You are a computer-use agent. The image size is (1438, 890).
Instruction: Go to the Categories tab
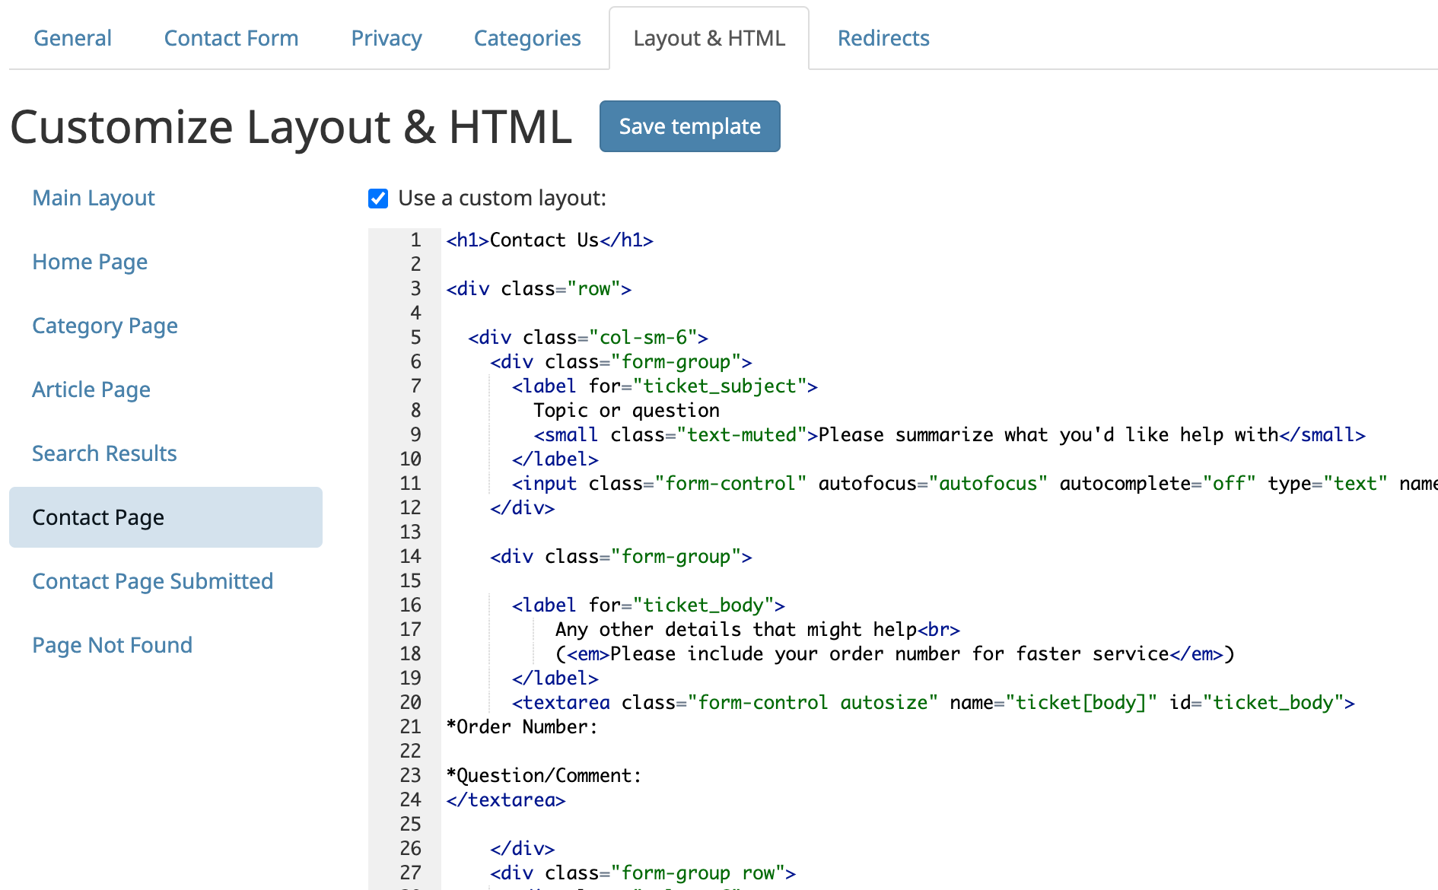527,38
